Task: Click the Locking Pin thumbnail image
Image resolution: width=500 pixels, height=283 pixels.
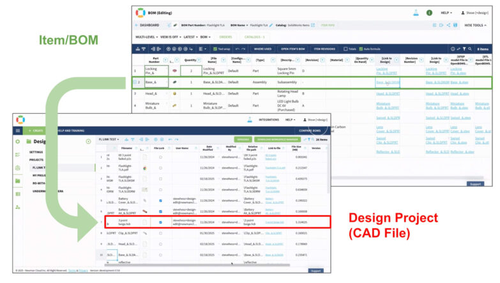Action: (x=174, y=71)
